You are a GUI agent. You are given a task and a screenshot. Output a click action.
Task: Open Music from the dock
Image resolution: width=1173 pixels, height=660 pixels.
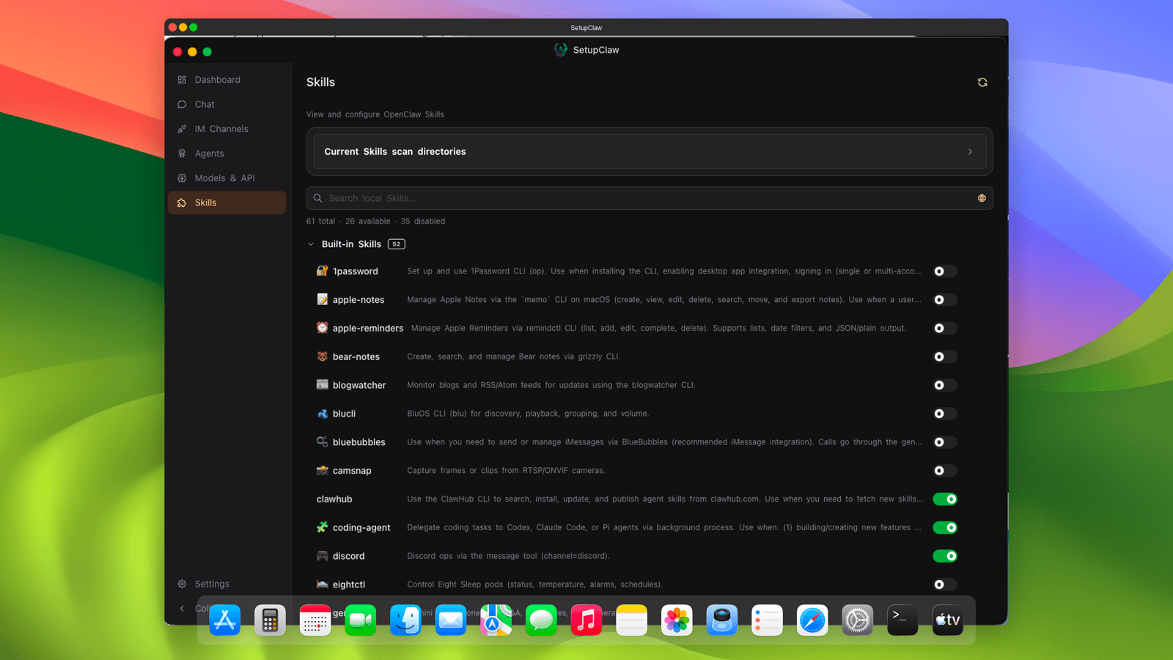(586, 620)
